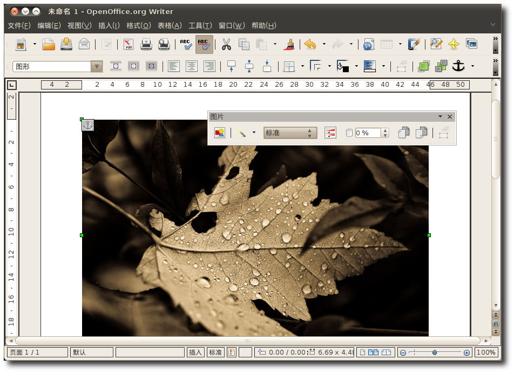Viewport: 514px width, 373px height.
Task: Toggle the AutoSpellcheck ABC button
Action: pyautogui.click(x=204, y=44)
